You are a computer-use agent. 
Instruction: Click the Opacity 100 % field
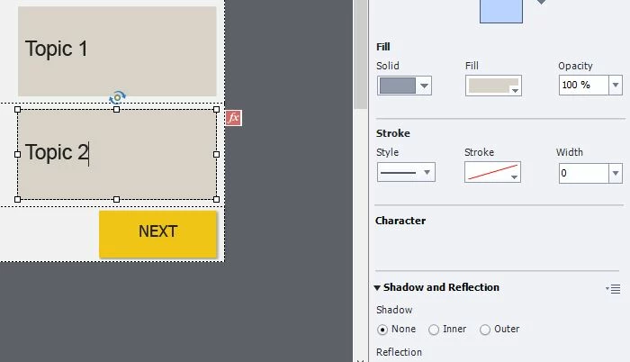[583, 86]
